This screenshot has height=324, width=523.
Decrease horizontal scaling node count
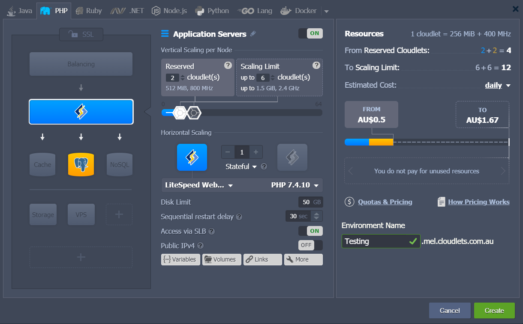(x=228, y=152)
